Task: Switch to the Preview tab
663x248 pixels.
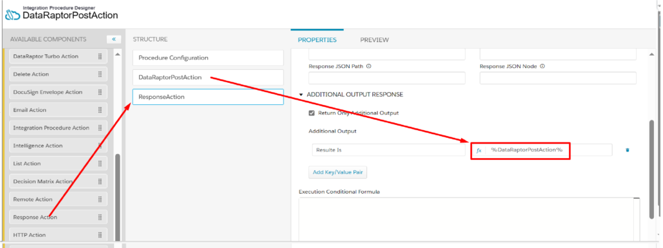Action: 374,39
